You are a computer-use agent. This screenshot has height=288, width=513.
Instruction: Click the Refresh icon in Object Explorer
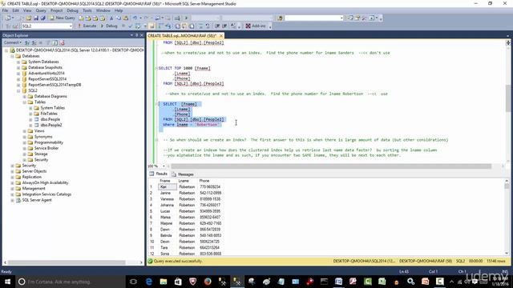pos(55,42)
